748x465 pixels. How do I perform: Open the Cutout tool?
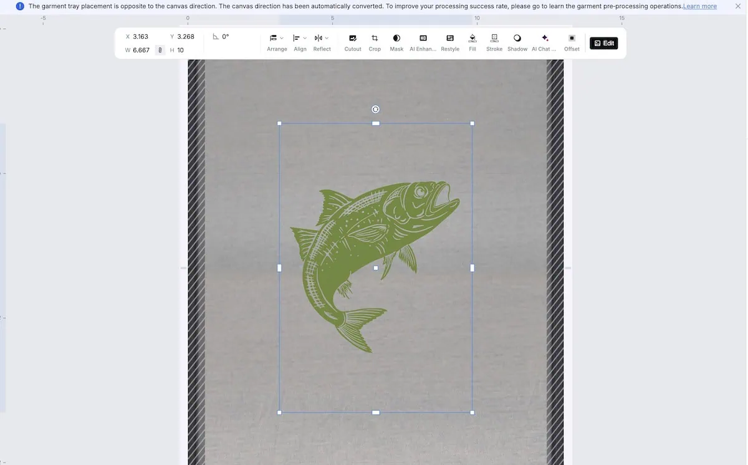pos(353,42)
